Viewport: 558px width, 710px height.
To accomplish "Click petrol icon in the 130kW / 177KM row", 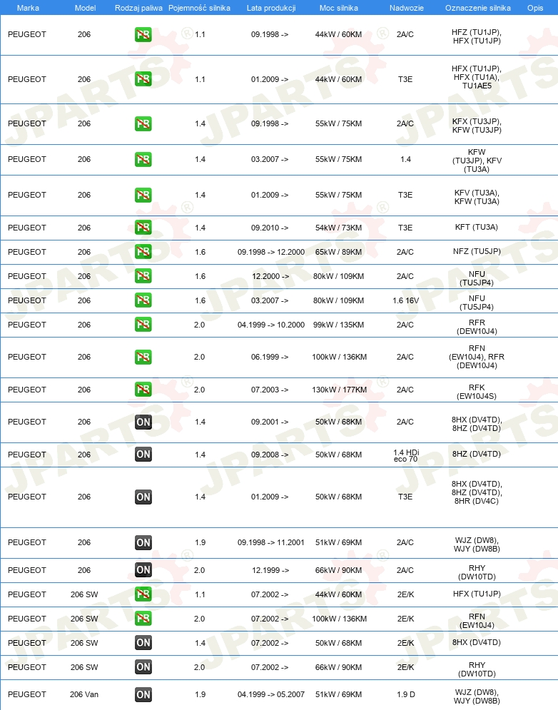I will (x=143, y=390).
